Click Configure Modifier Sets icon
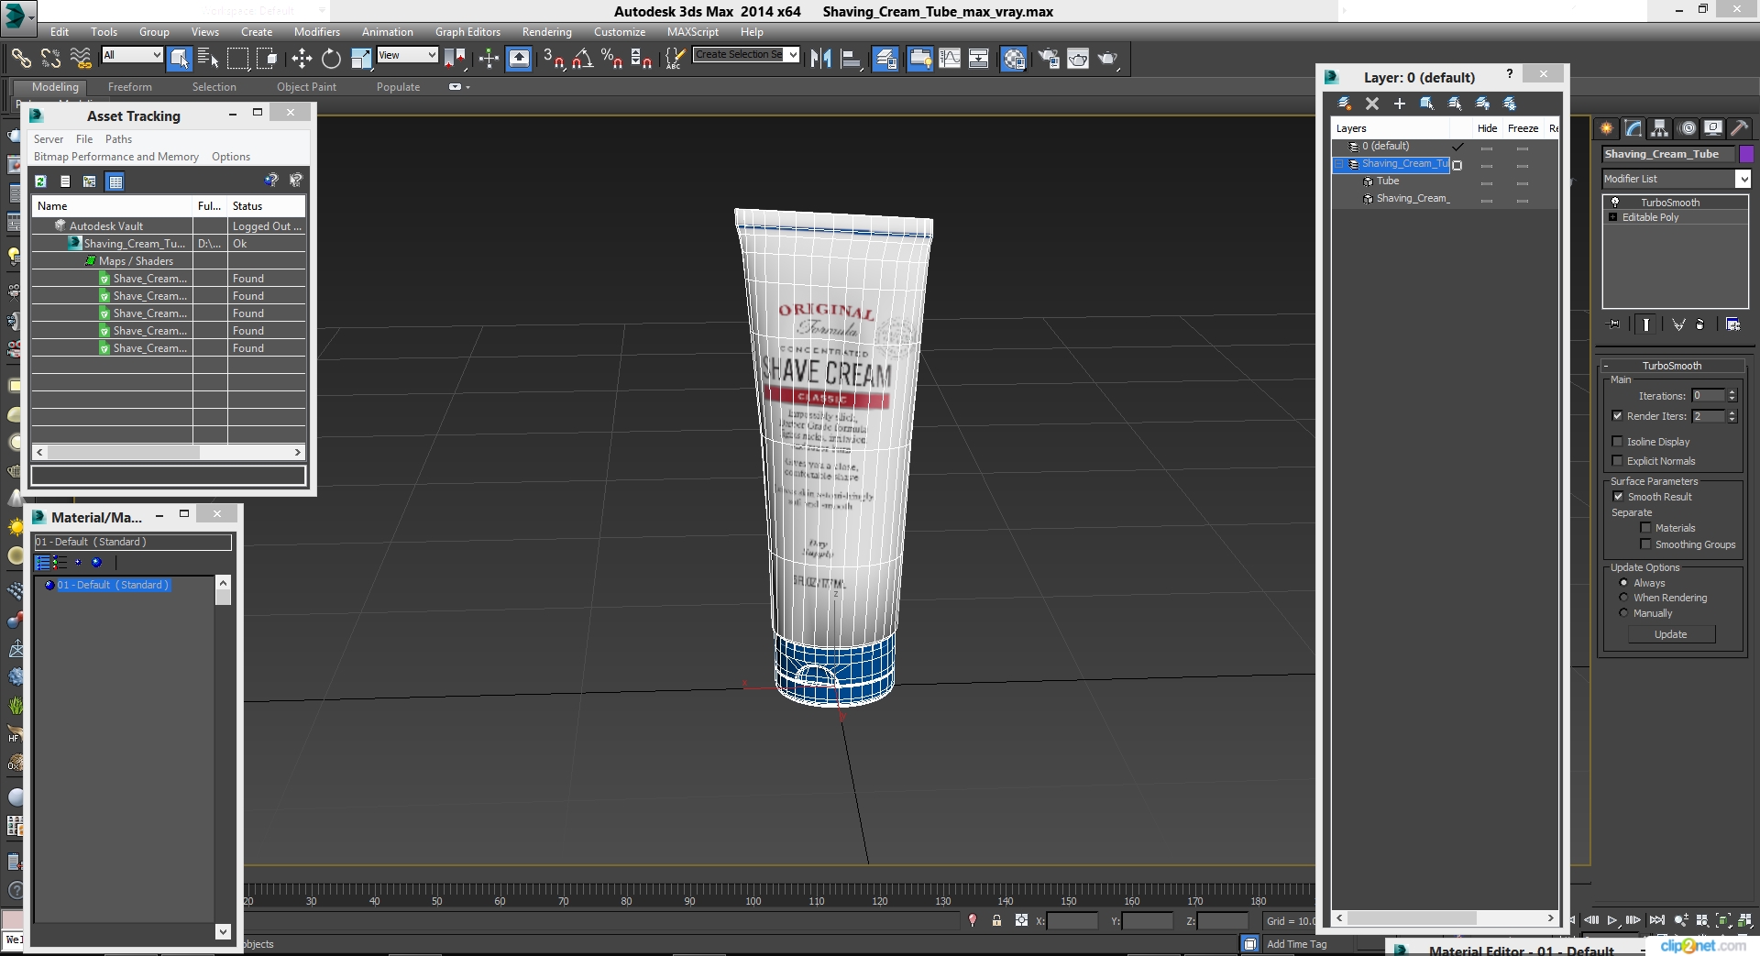The image size is (1760, 956). (1732, 324)
